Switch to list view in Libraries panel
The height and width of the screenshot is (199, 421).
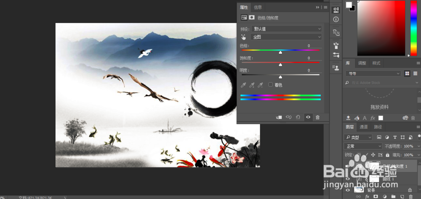pyautogui.click(x=416, y=73)
